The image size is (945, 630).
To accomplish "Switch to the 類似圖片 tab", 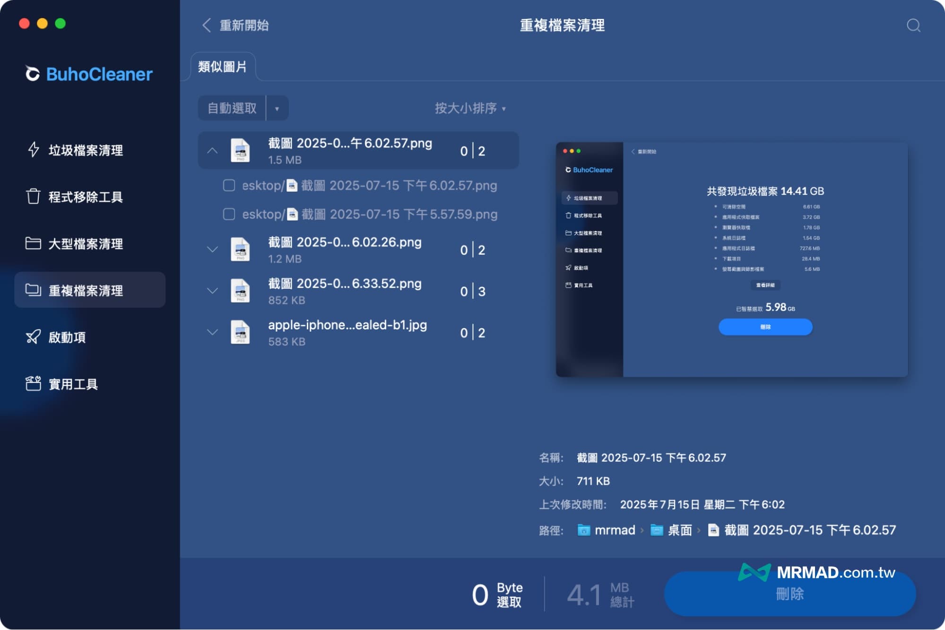I will pos(223,67).
